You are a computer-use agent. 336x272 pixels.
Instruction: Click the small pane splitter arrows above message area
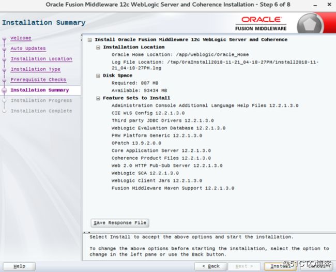pyautogui.click(x=86, y=232)
